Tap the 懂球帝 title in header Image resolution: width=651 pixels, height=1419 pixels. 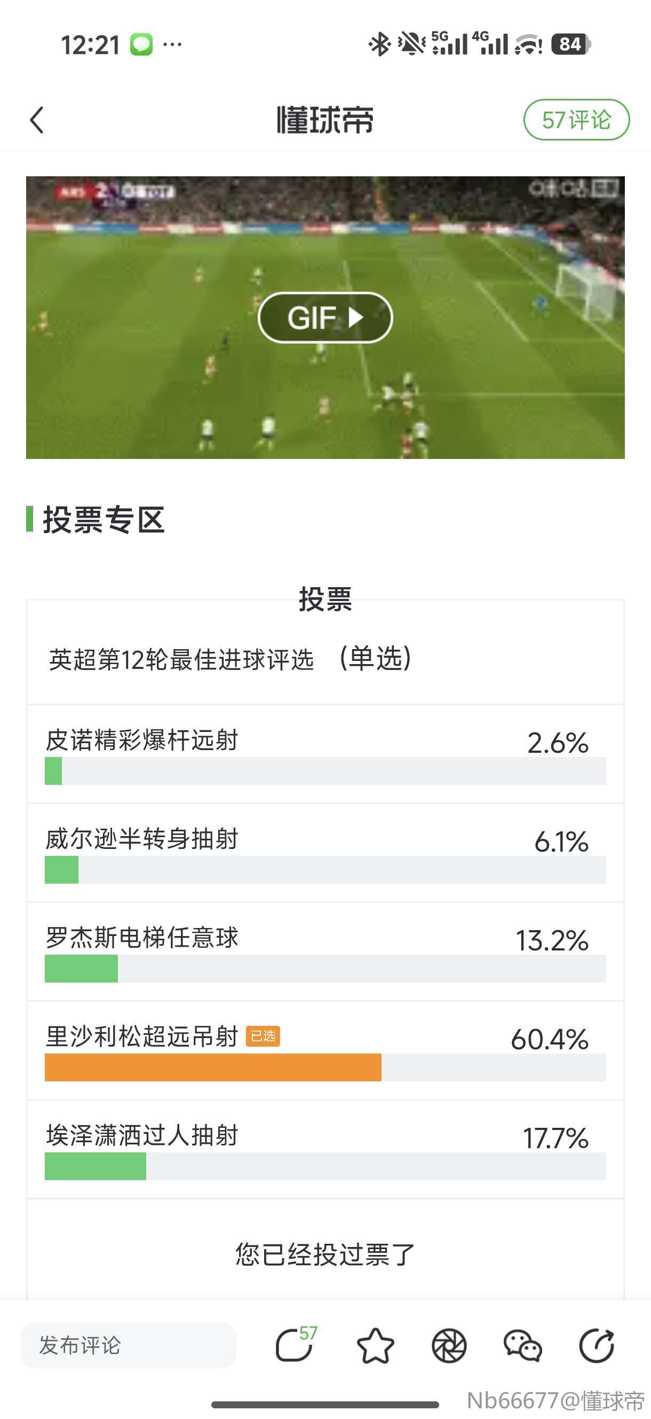click(324, 120)
